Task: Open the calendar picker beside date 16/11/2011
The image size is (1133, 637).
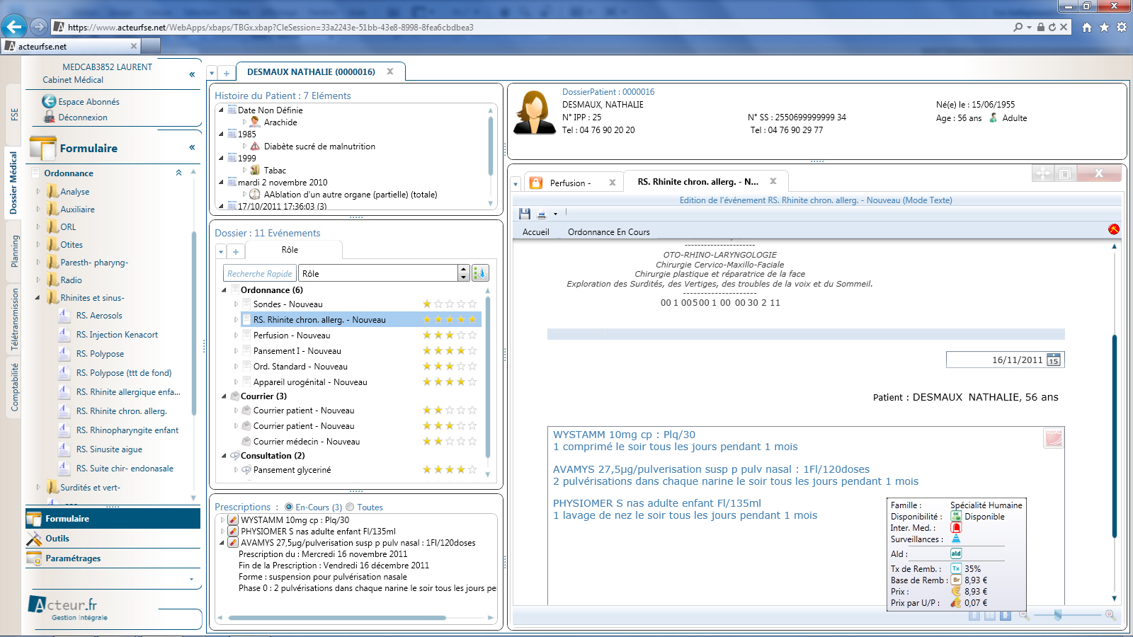Action: tap(1054, 360)
